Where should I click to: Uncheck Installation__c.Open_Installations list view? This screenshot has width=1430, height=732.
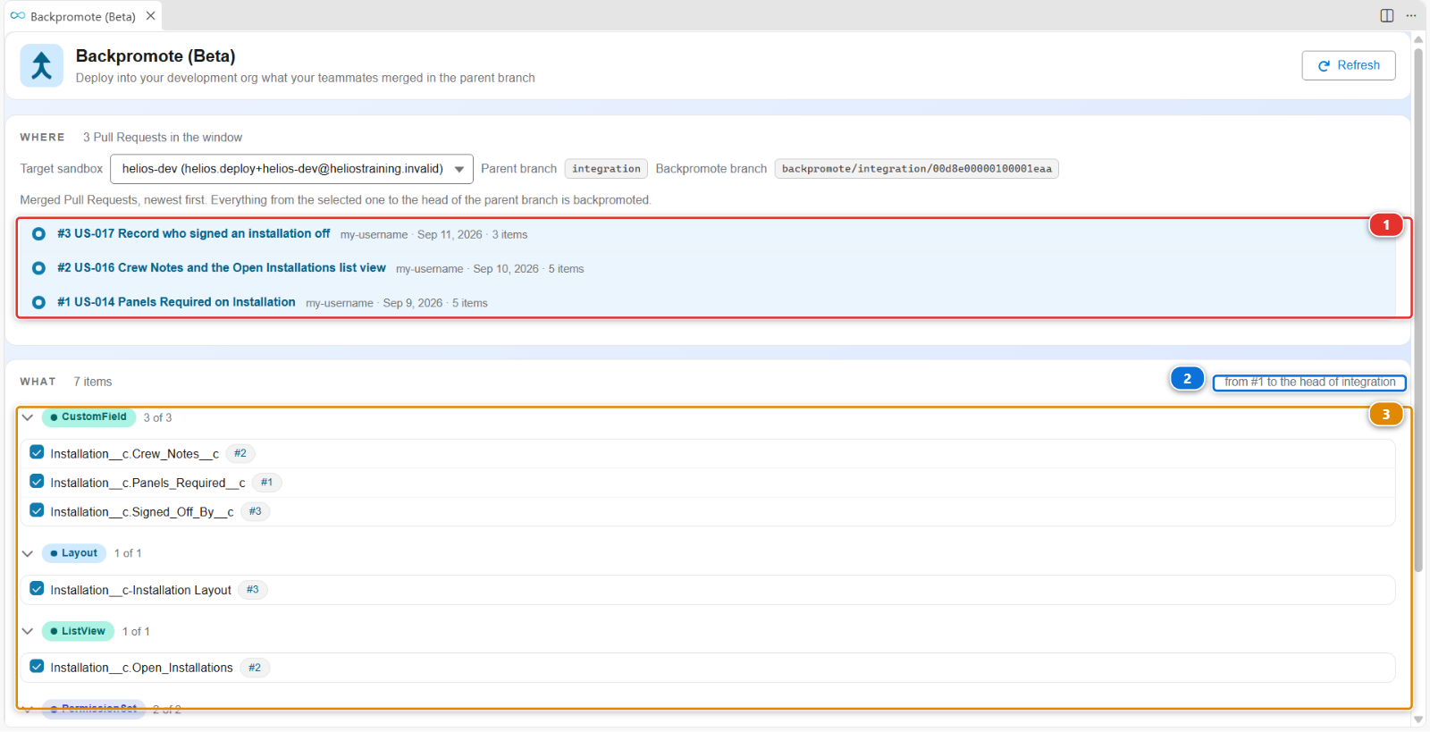point(37,666)
